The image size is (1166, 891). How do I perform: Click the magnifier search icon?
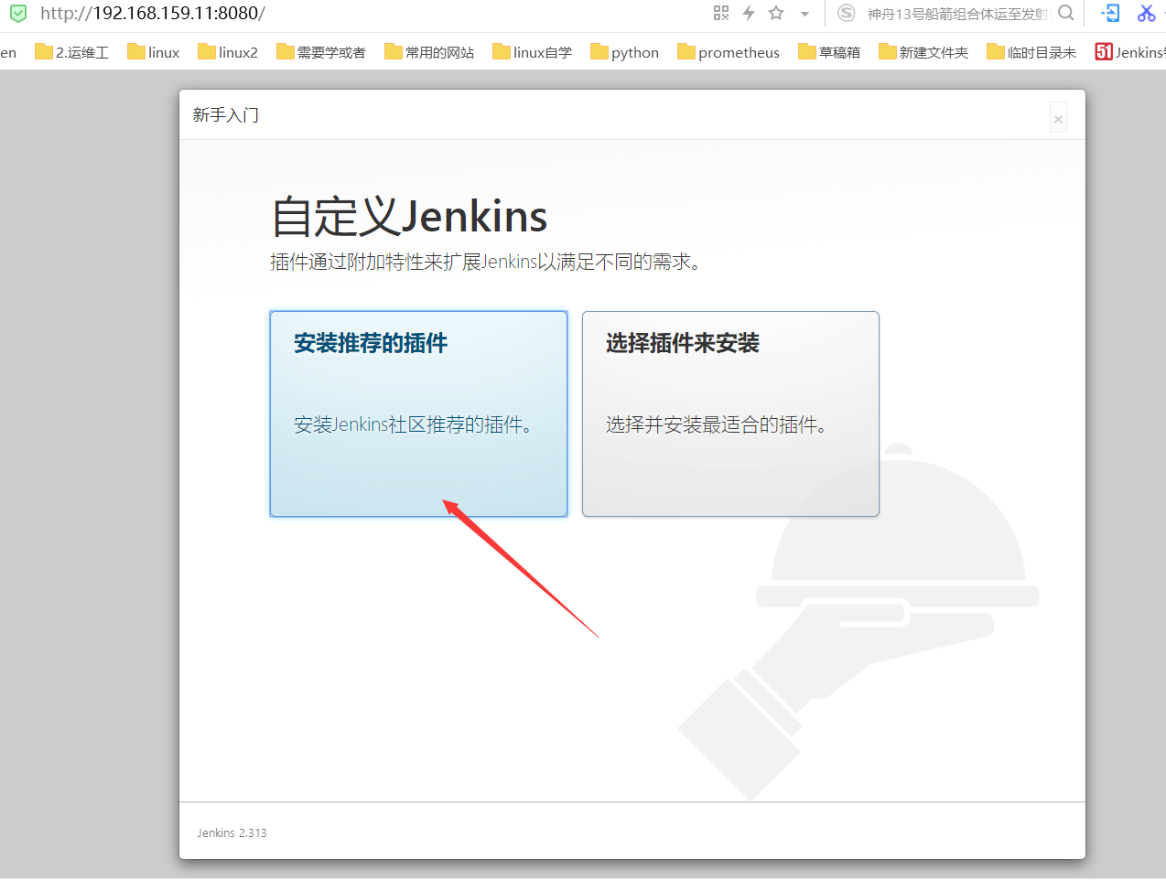1065,13
